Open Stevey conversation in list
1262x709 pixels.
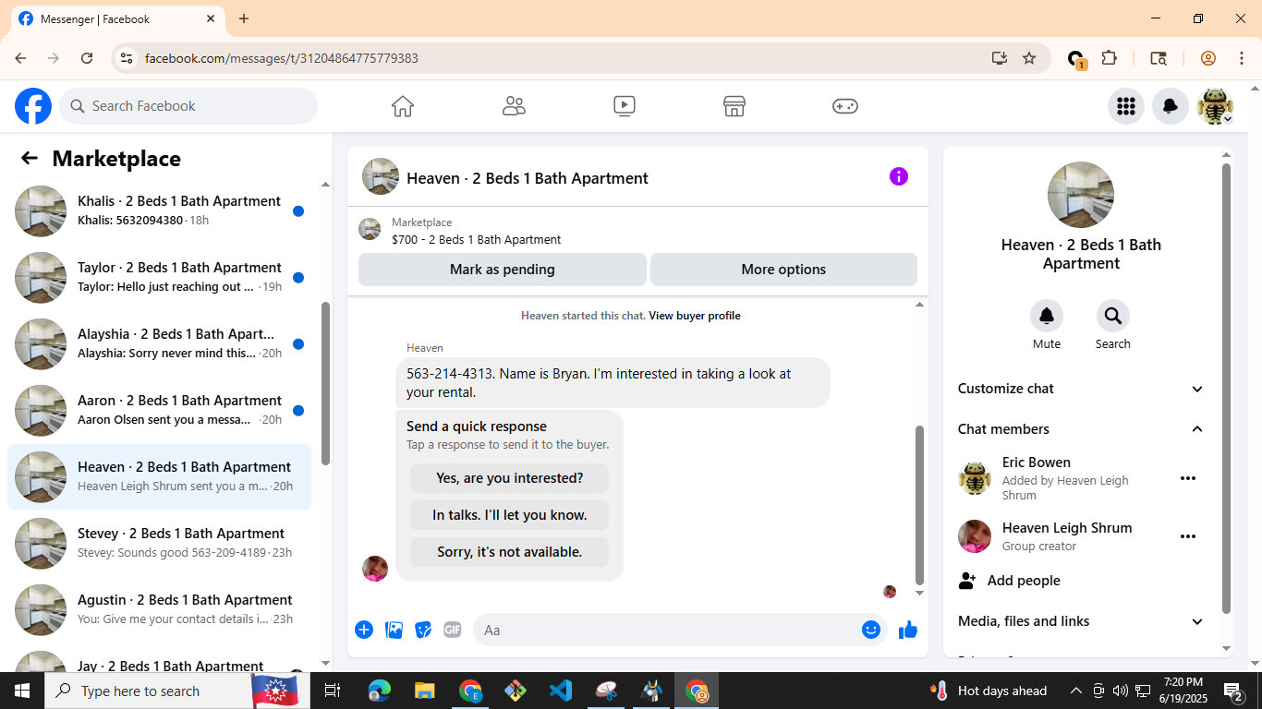pyautogui.click(x=159, y=544)
